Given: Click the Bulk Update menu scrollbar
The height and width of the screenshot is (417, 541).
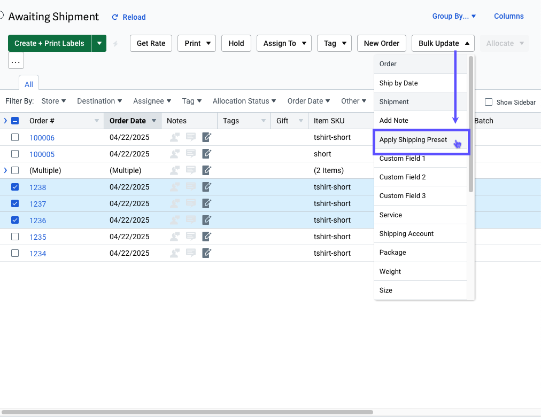Looking at the screenshot, I should (x=471, y=124).
